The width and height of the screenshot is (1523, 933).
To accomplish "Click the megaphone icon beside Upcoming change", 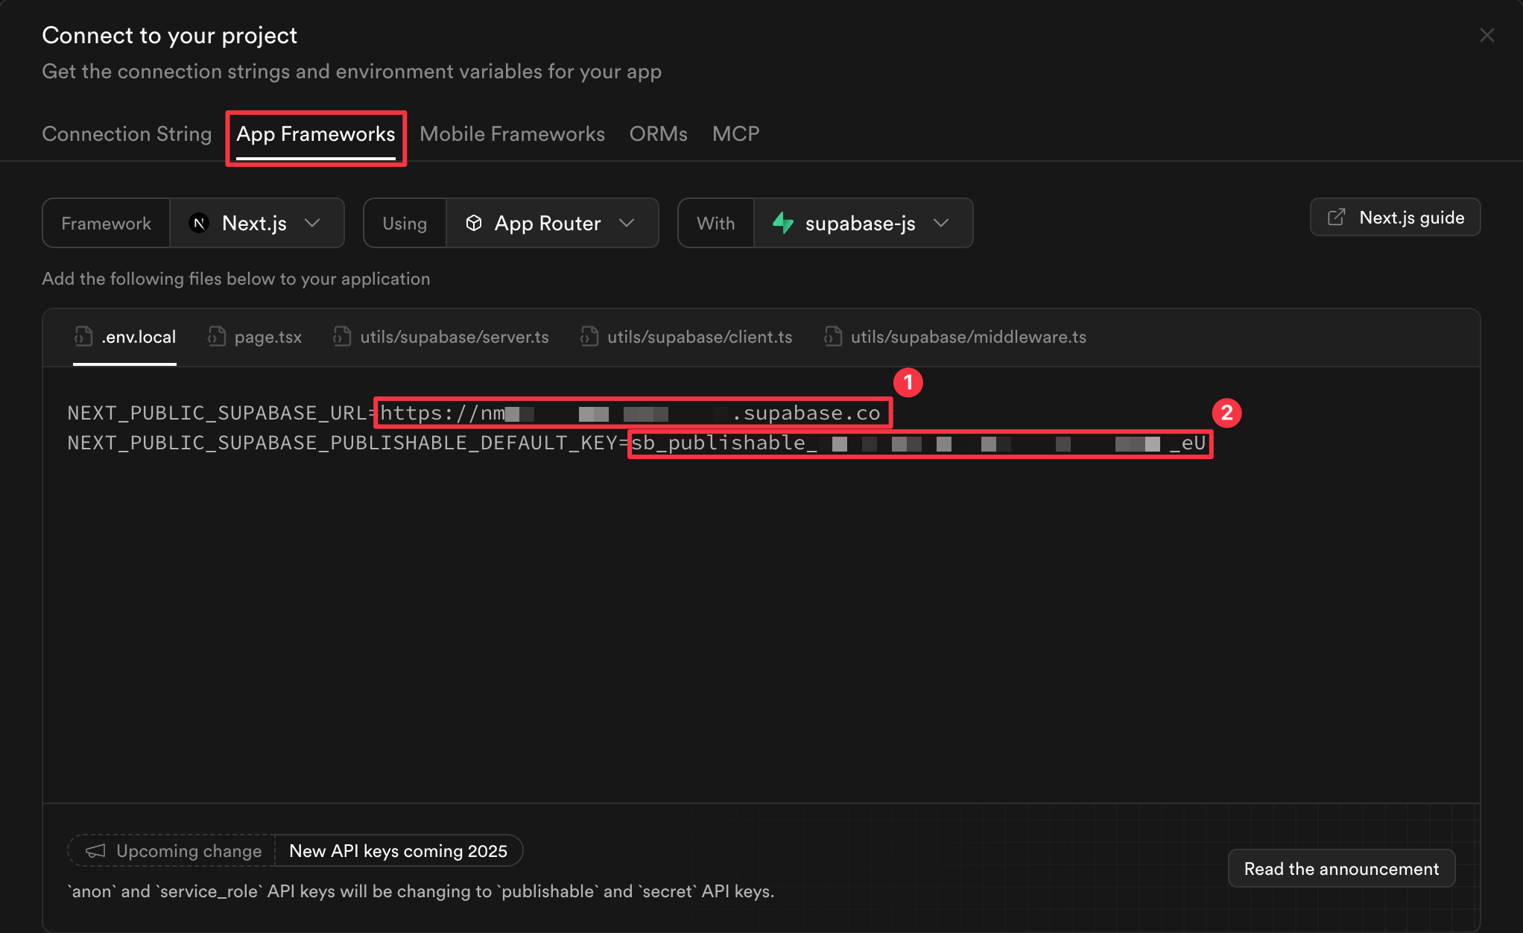I will [x=95, y=850].
